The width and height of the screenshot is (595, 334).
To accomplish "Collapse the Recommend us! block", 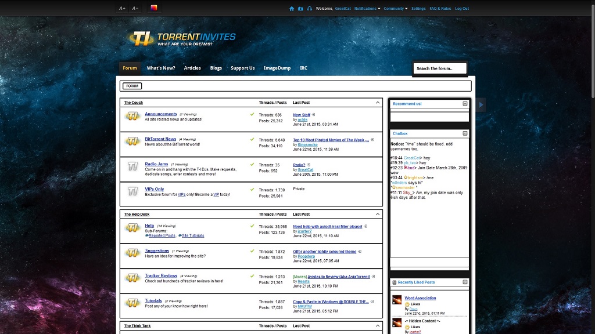I will [x=465, y=104].
